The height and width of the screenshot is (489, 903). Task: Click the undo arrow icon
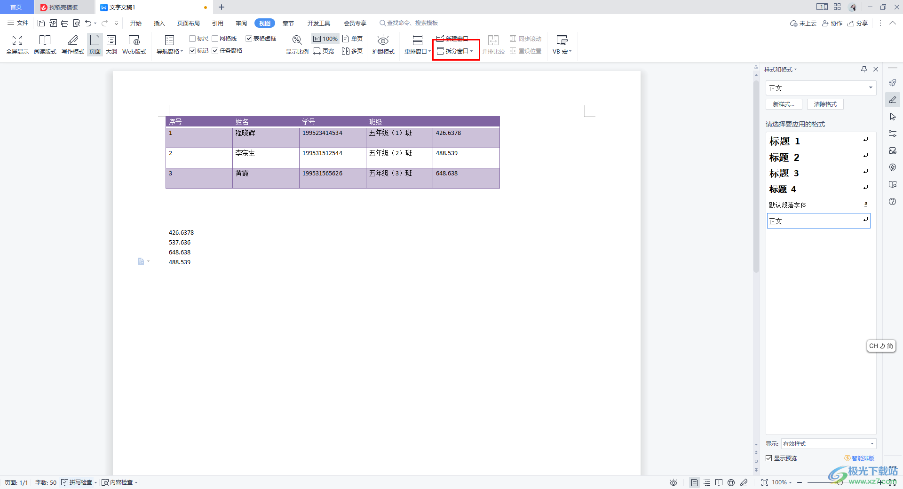88,23
